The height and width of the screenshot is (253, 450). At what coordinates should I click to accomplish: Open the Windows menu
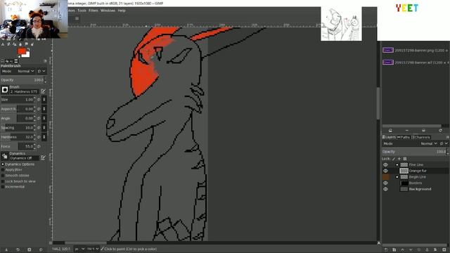(x=108, y=11)
